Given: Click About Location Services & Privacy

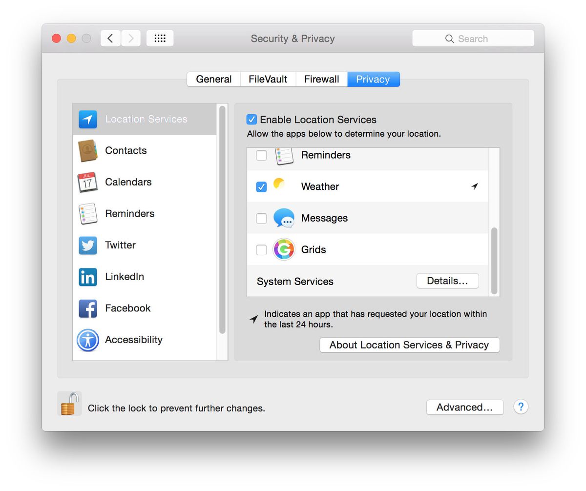Looking at the screenshot, I should 409,345.
